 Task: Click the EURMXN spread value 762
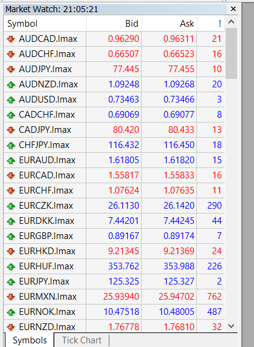point(215,297)
